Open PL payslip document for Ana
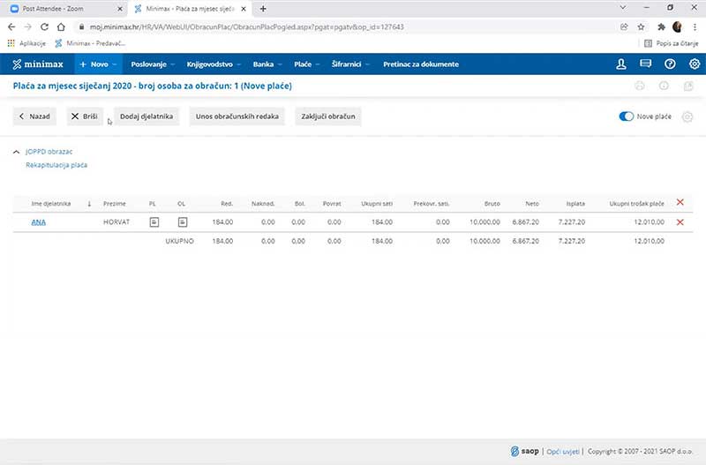This screenshot has height=465, width=706. [153, 221]
